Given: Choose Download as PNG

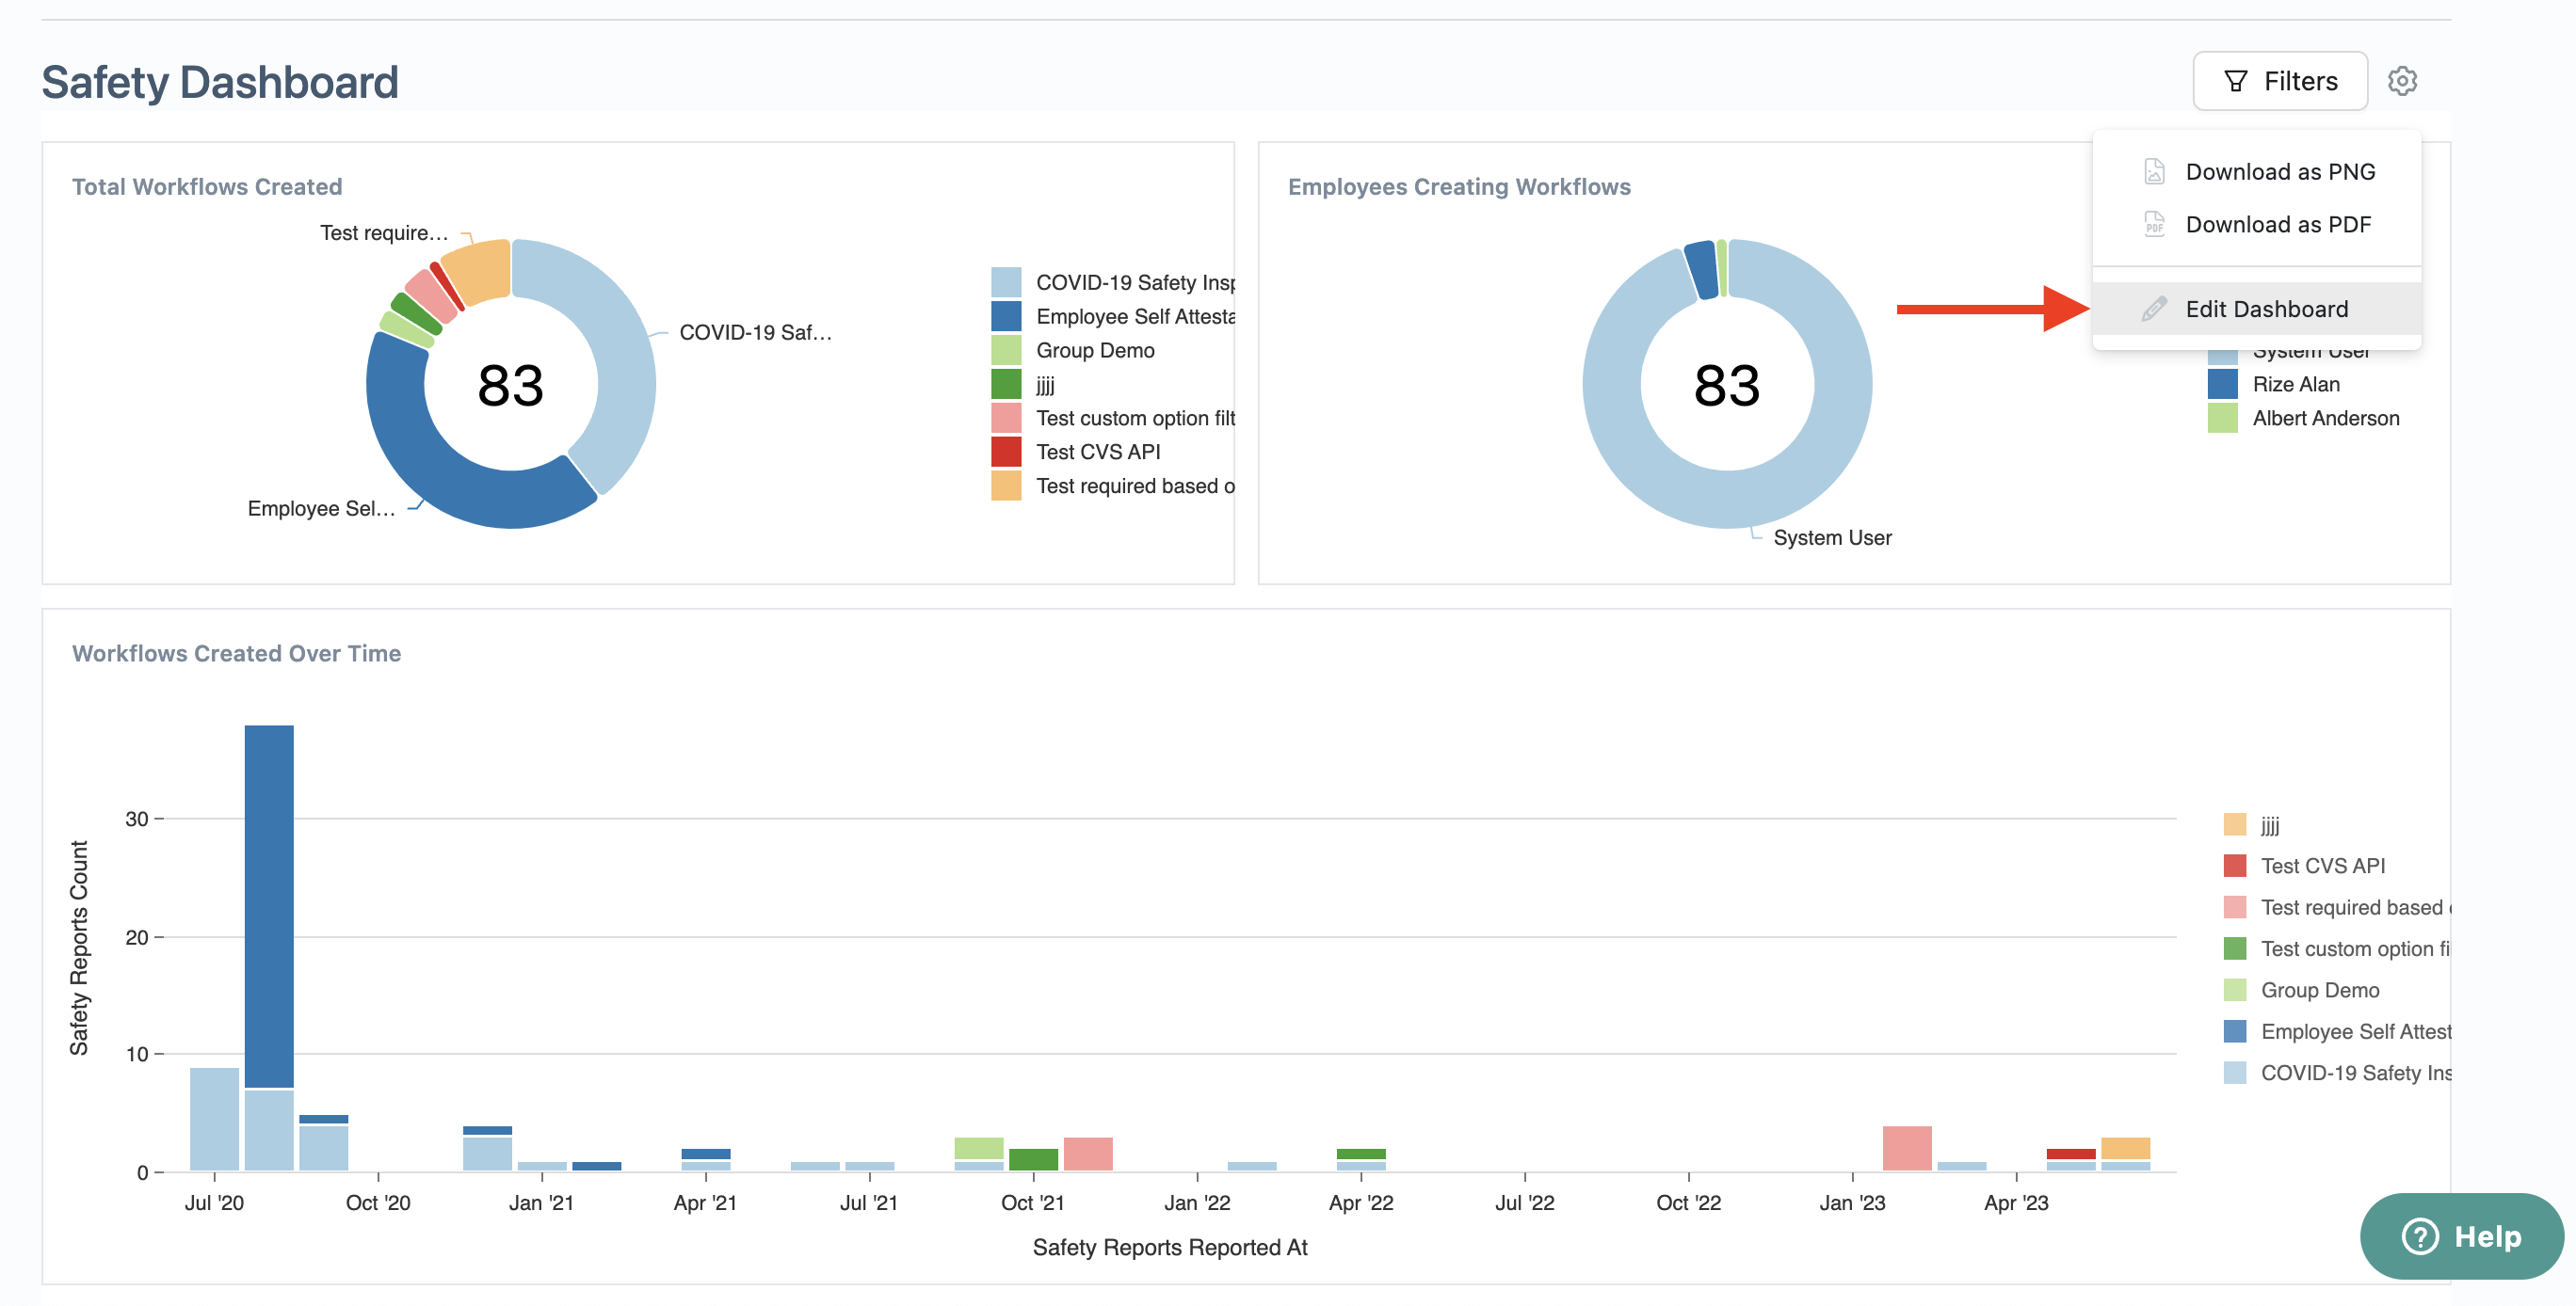Looking at the screenshot, I should [2256, 172].
